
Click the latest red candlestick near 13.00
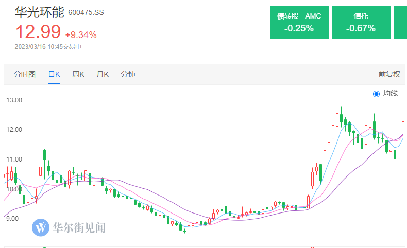(403, 111)
